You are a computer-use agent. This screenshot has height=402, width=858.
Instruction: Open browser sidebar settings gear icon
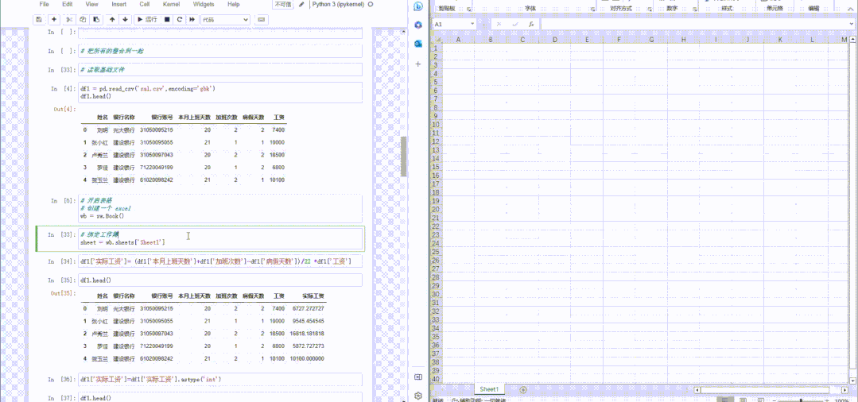click(418, 396)
